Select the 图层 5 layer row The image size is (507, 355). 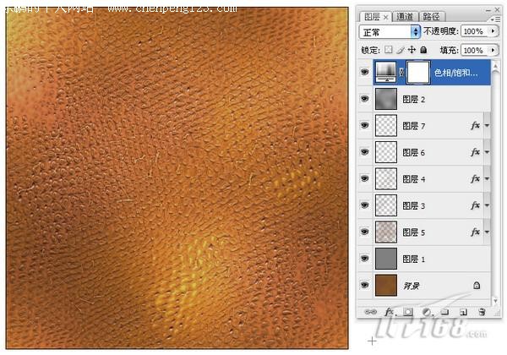(431, 232)
